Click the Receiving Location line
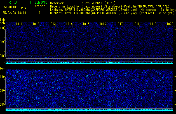The image size is (176, 114). [x=110, y=6]
